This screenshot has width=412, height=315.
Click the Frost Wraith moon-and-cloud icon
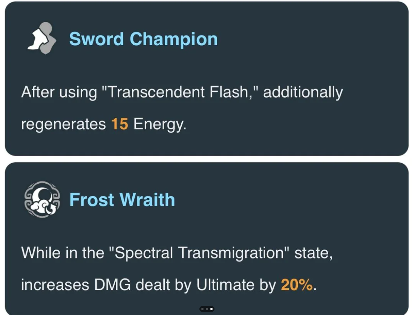(x=42, y=199)
